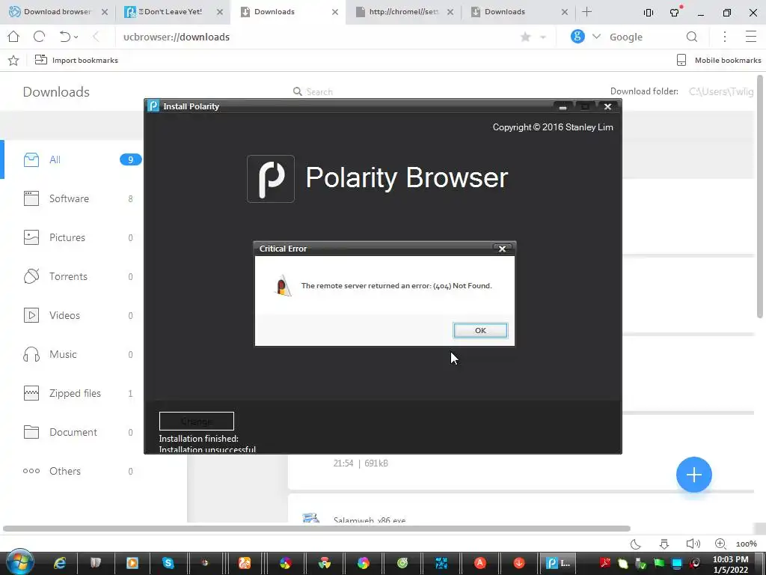Open Skype from the taskbar
The width and height of the screenshot is (766, 575).
(168, 563)
